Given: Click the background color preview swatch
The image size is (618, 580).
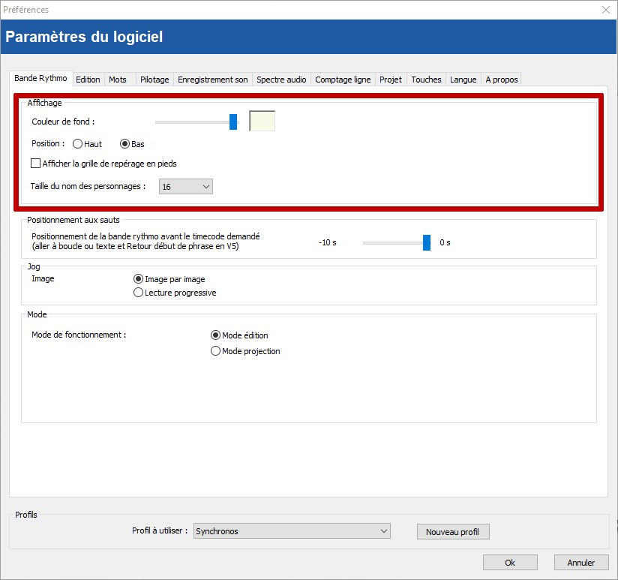Looking at the screenshot, I should pos(262,121).
